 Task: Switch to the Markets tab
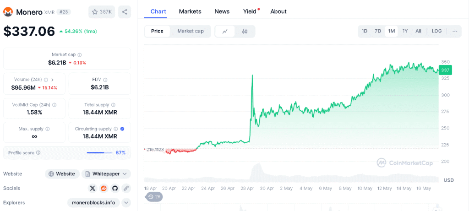(x=190, y=11)
